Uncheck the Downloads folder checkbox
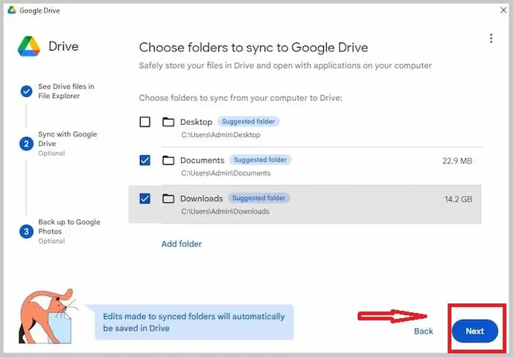The width and height of the screenshot is (513, 357). [145, 199]
